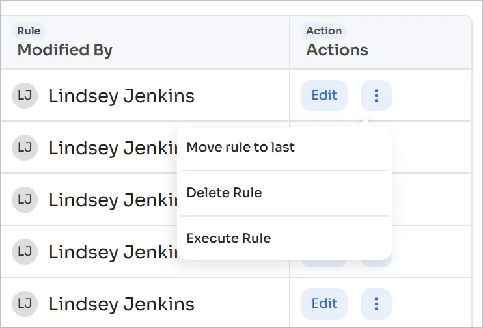Click Lindsey Jenkins name in last row
The image size is (483, 328).
pyautogui.click(x=122, y=304)
